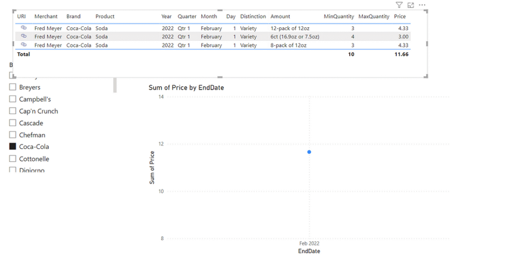Click the EndDate axis title
The image size is (511, 261).
pyautogui.click(x=309, y=251)
